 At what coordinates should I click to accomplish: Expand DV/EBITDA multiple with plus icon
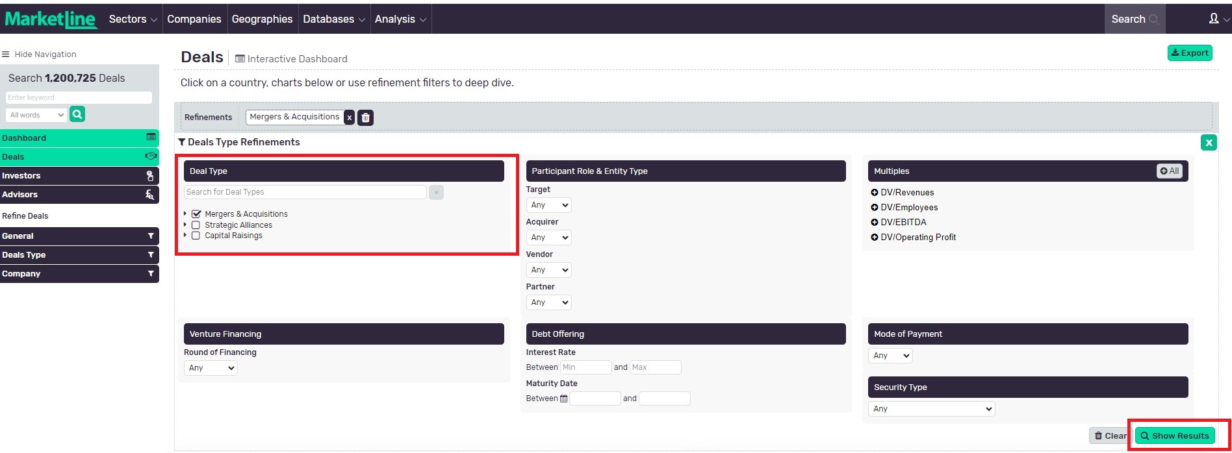click(x=875, y=223)
